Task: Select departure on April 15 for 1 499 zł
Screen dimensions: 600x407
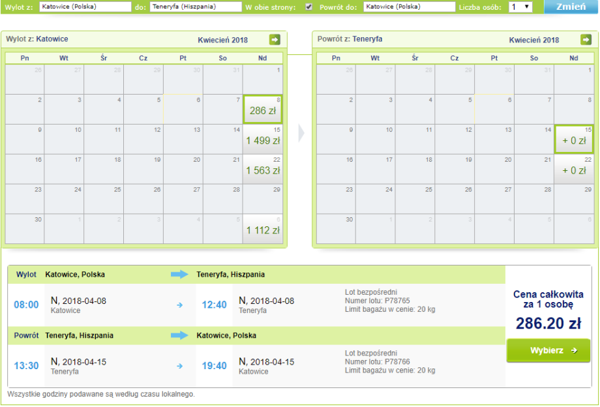Action: [262, 140]
